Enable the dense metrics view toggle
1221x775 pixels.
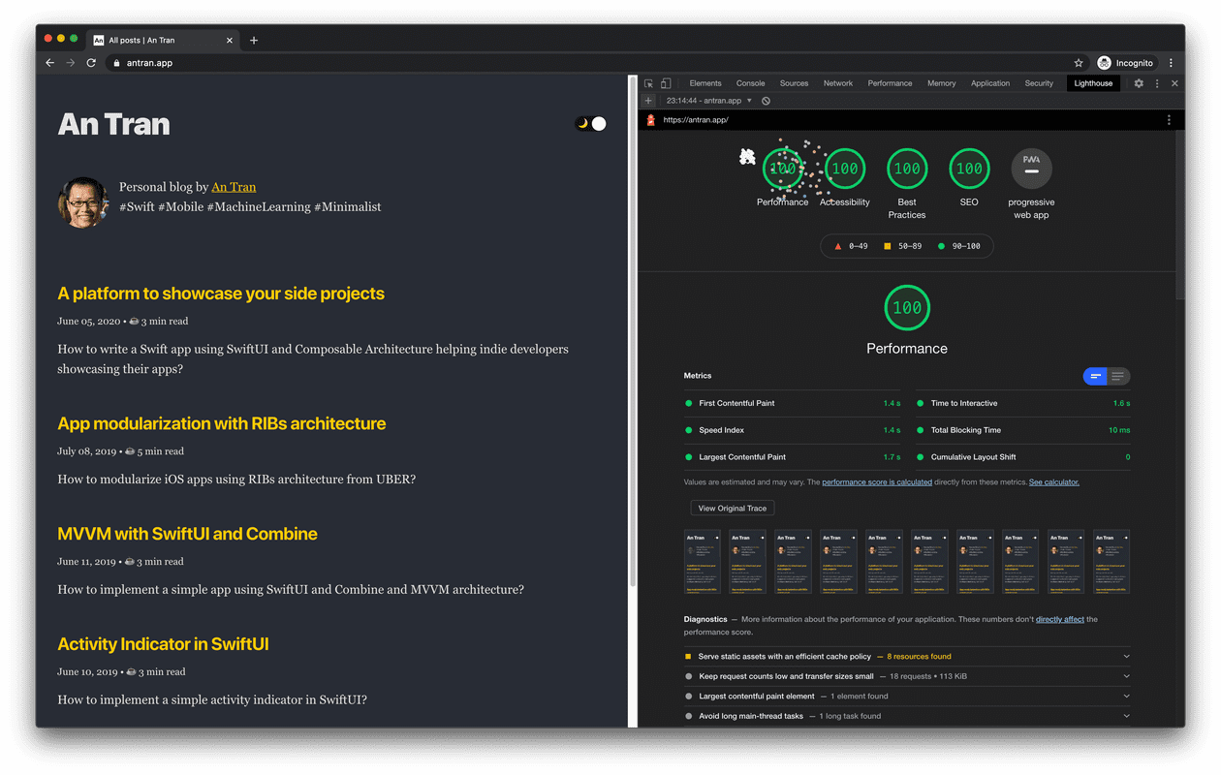coord(1095,376)
